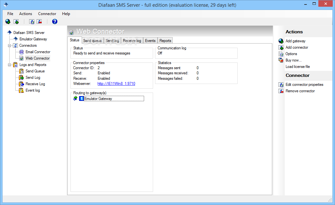
Task: Select Send Queue in the tree
Action: [x=35, y=71]
